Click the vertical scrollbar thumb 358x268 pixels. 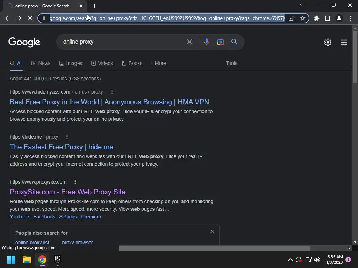click(x=355, y=57)
